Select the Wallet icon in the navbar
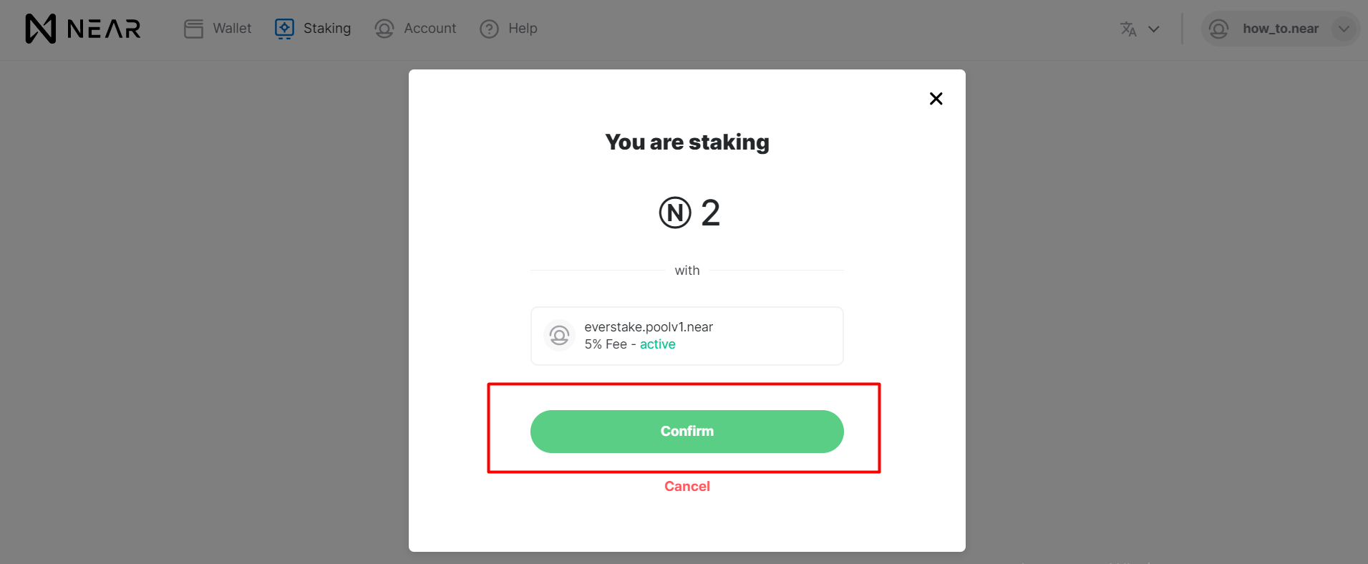Viewport: 1368px width, 564px height. pyautogui.click(x=193, y=29)
